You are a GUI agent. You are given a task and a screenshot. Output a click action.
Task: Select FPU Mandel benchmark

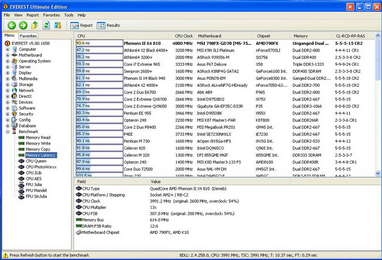[36, 190]
